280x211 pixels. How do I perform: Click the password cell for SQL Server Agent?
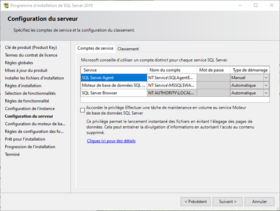pos(213,78)
